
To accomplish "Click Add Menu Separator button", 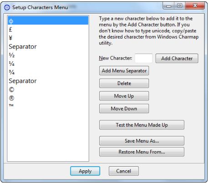I will point(124,70).
